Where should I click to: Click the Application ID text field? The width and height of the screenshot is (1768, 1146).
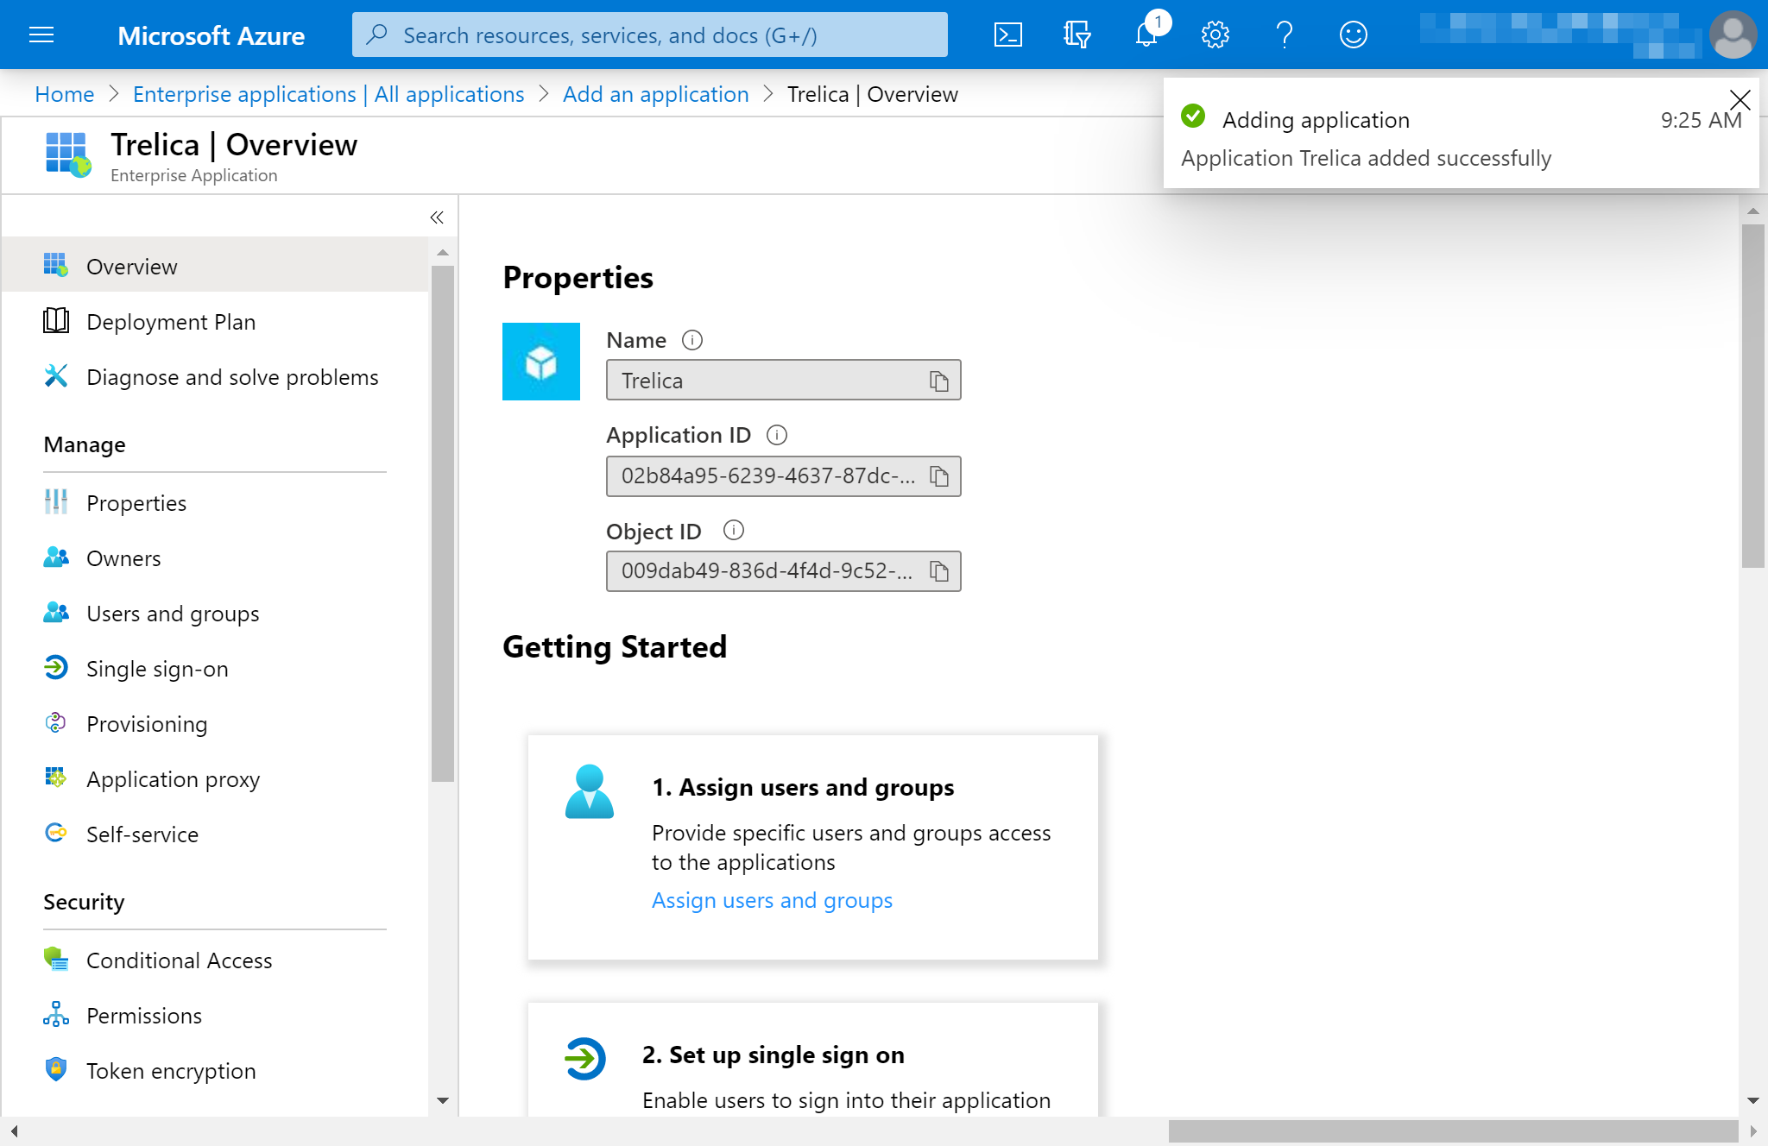783,476
